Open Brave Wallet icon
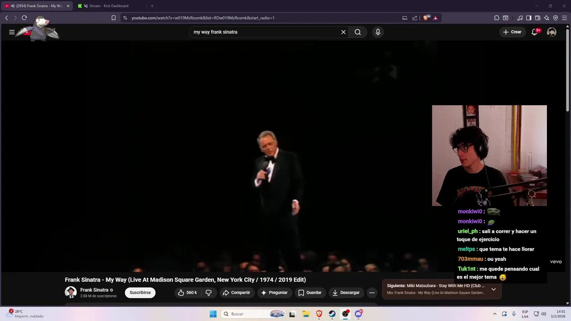571x321 pixels. (x=538, y=18)
